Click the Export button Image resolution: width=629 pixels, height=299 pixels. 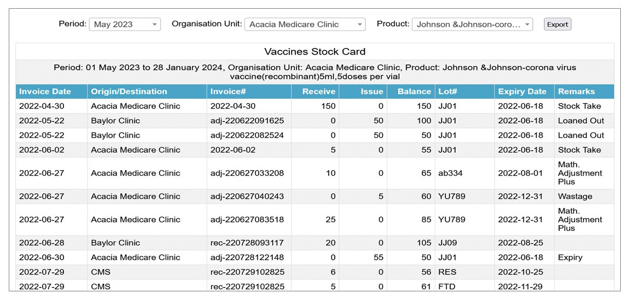point(557,25)
